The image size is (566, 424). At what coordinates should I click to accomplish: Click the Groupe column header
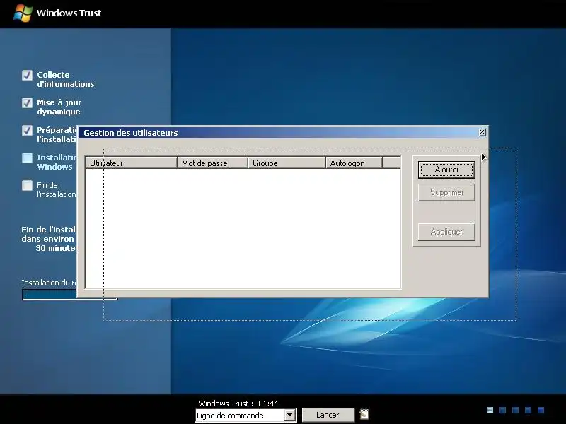tap(287, 163)
